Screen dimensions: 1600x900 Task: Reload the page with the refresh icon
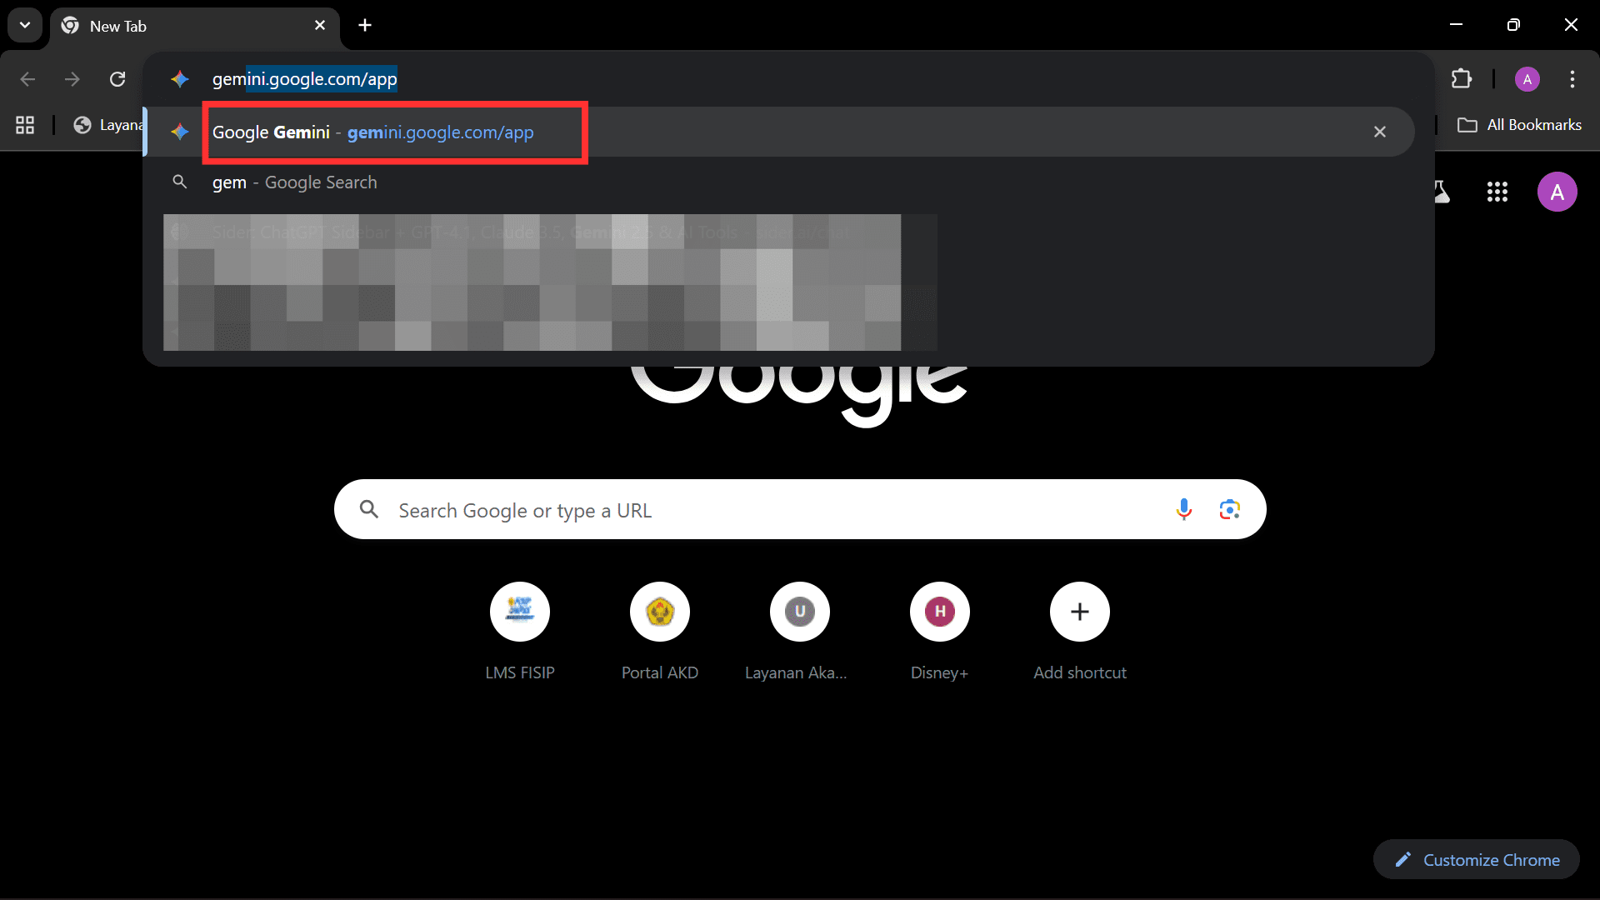coord(117,79)
